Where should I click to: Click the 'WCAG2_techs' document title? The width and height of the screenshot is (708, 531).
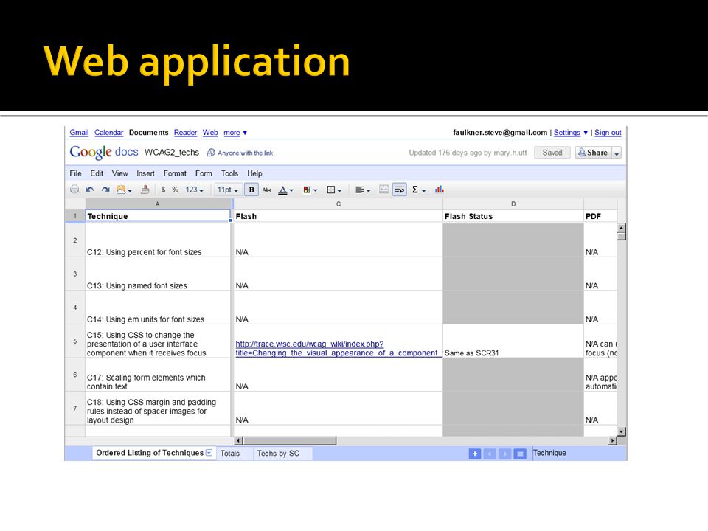point(172,153)
